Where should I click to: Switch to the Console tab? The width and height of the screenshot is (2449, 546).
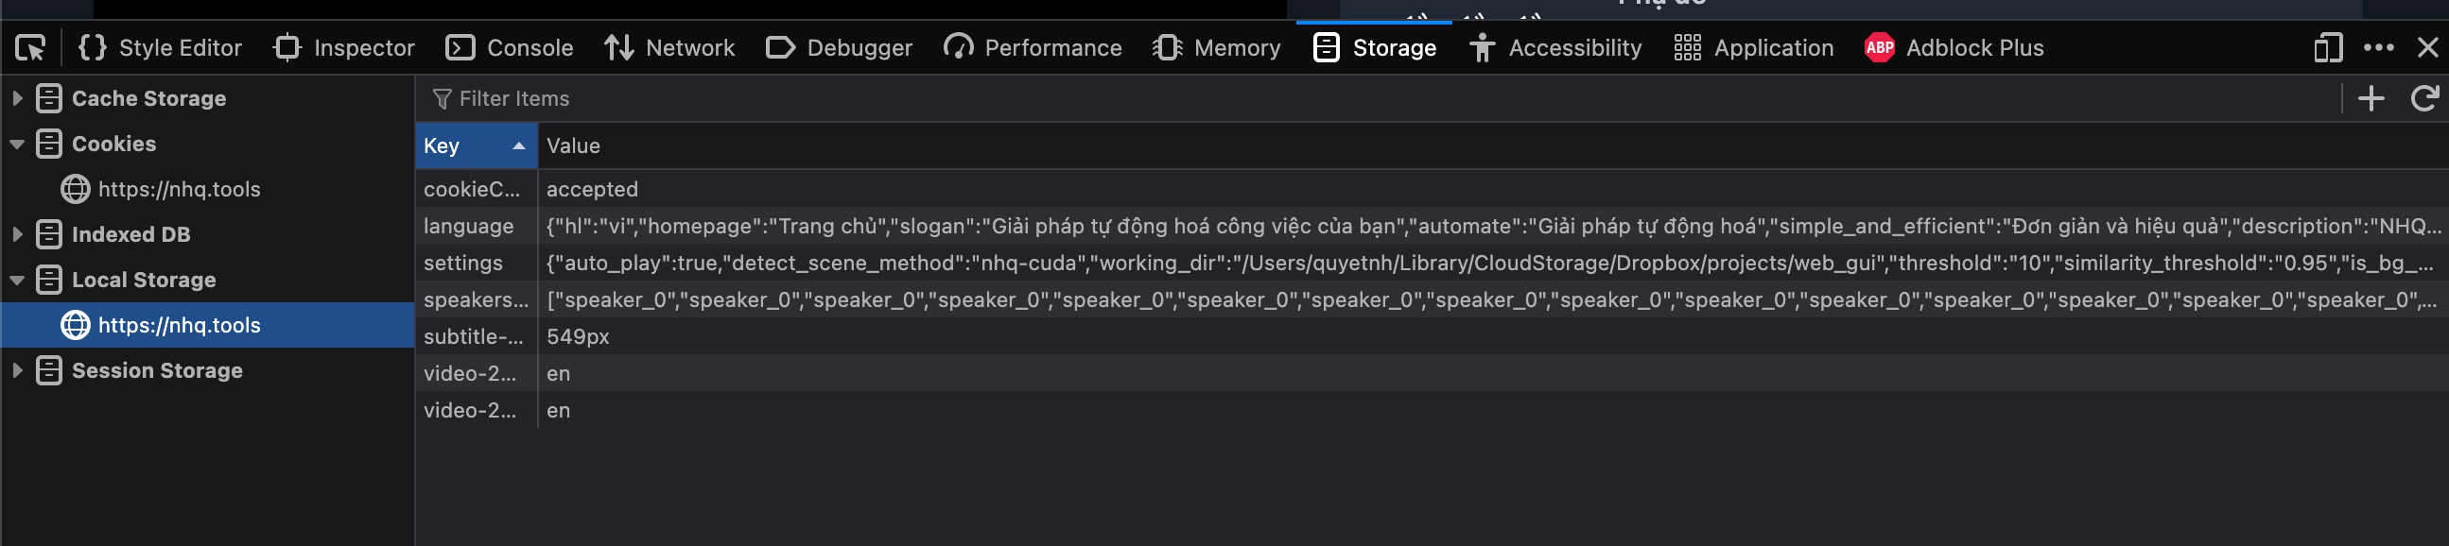510,47
